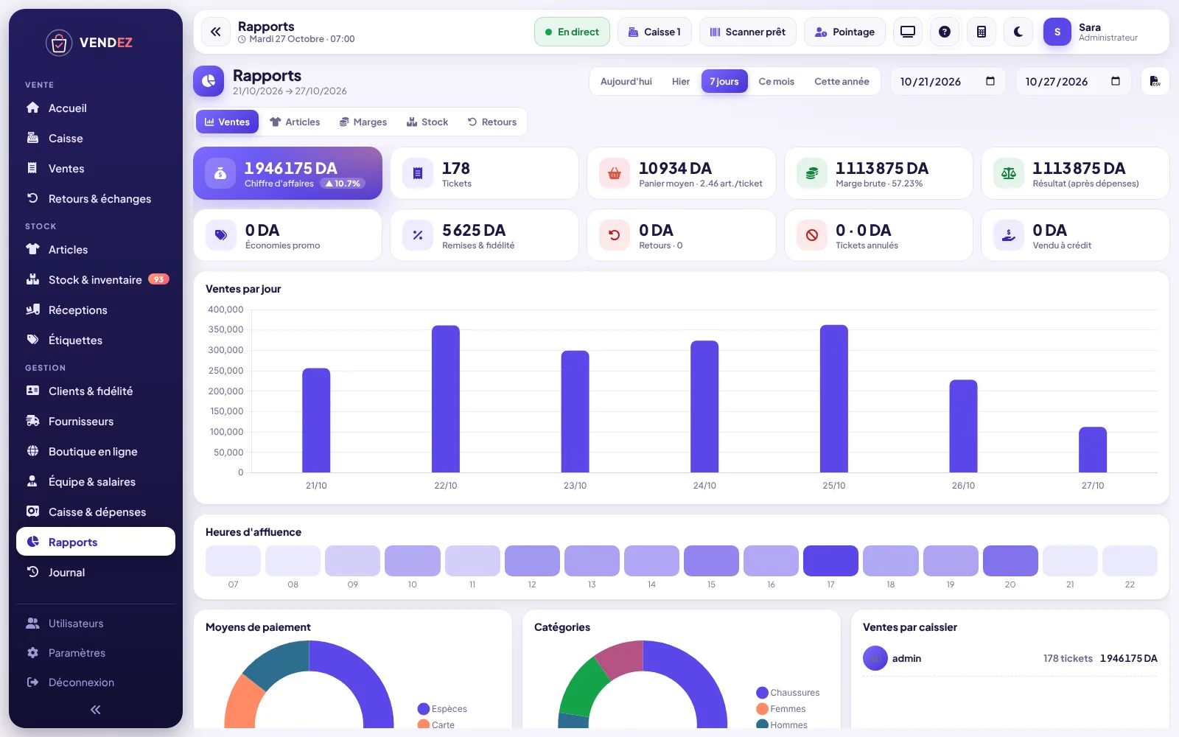This screenshot has height=737, width=1179.
Task: Open calendar picker for end date 10/27/2026
Action: [1116, 81]
